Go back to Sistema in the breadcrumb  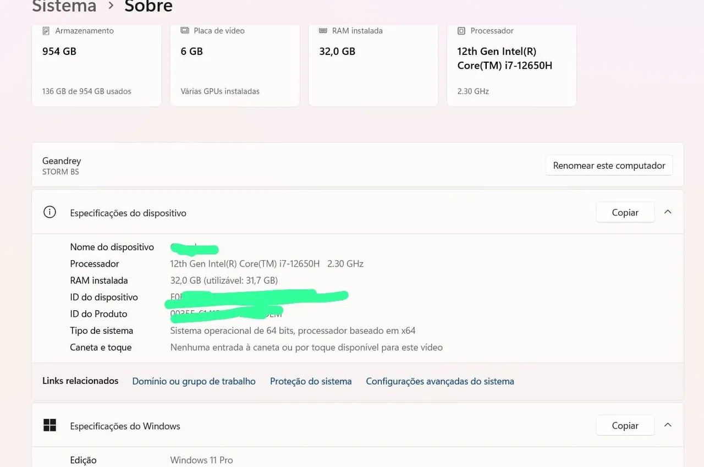64,7
